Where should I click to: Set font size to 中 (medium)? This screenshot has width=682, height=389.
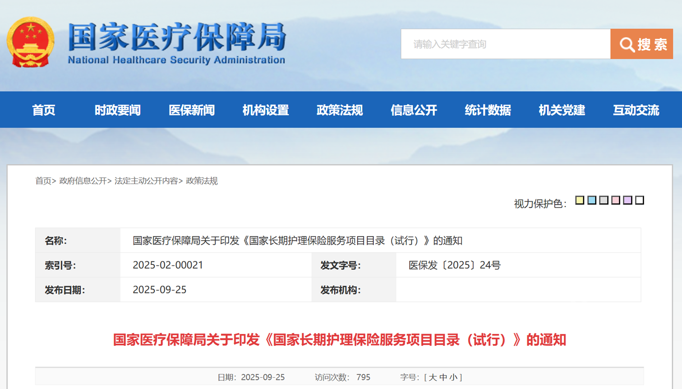pyautogui.click(x=443, y=377)
